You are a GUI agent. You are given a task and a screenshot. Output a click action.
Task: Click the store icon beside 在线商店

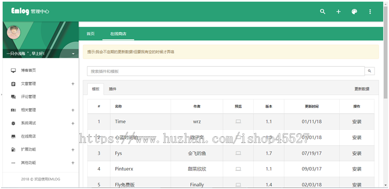coord(13,137)
